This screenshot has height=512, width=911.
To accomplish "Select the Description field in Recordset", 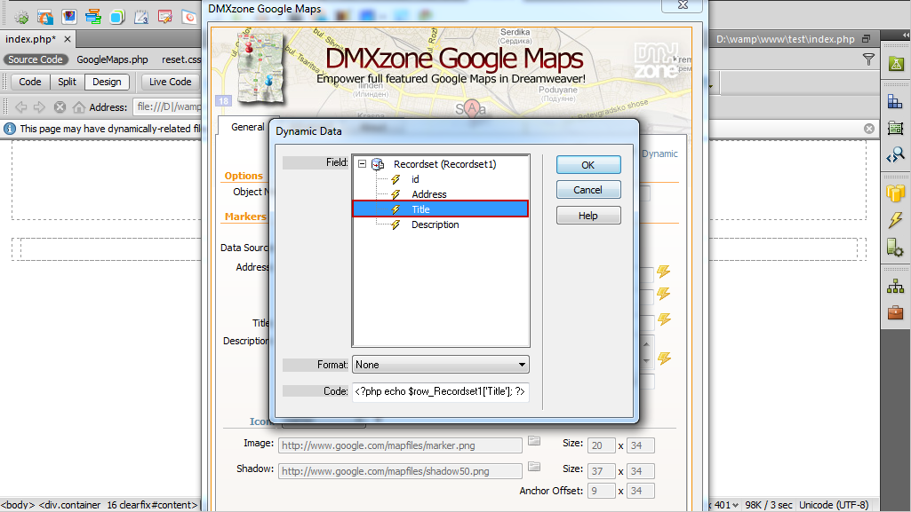I will coord(436,224).
